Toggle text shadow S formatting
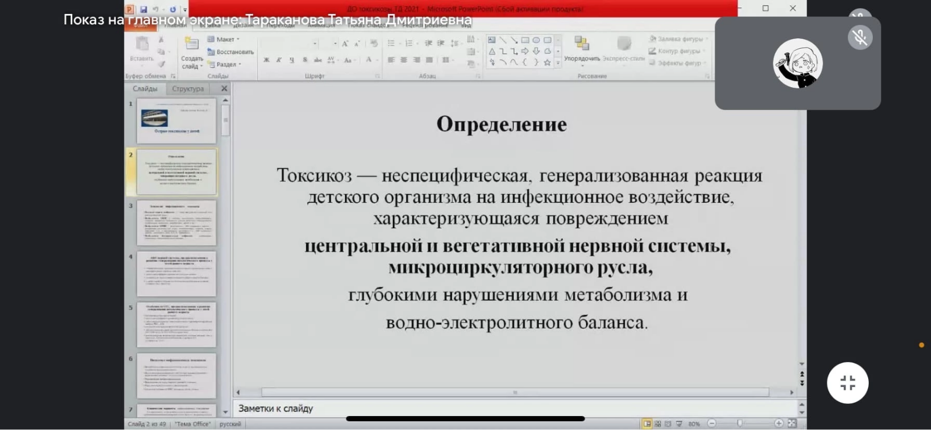This screenshot has height=430, width=931. [x=305, y=60]
